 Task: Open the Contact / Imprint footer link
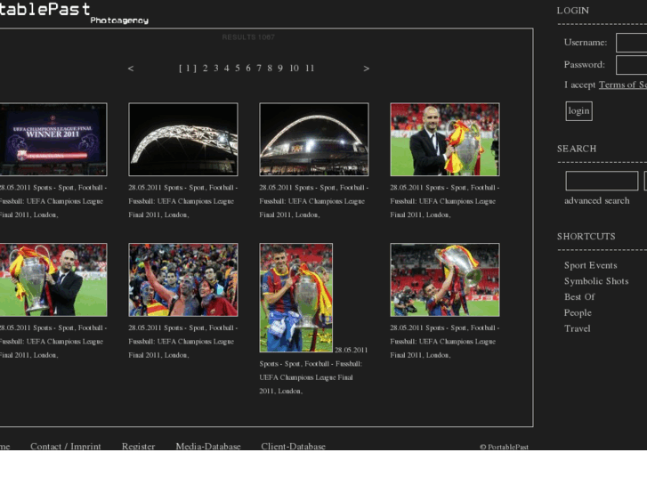66,446
